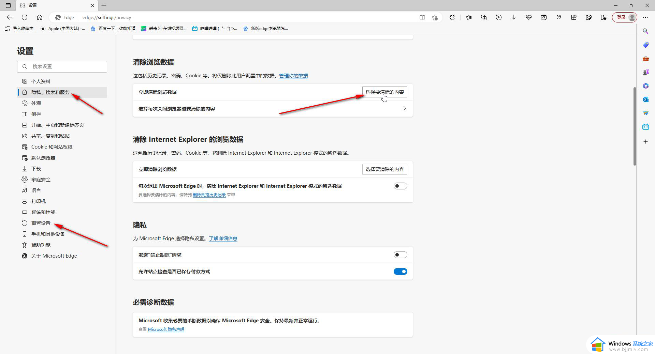
Task: Open 开始、主页和新建标签页 settings
Action: (x=62, y=125)
